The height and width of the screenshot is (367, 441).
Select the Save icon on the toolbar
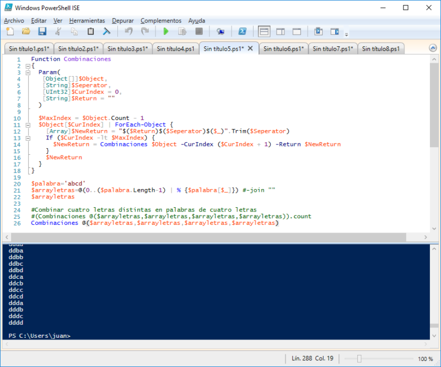pos(42,31)
